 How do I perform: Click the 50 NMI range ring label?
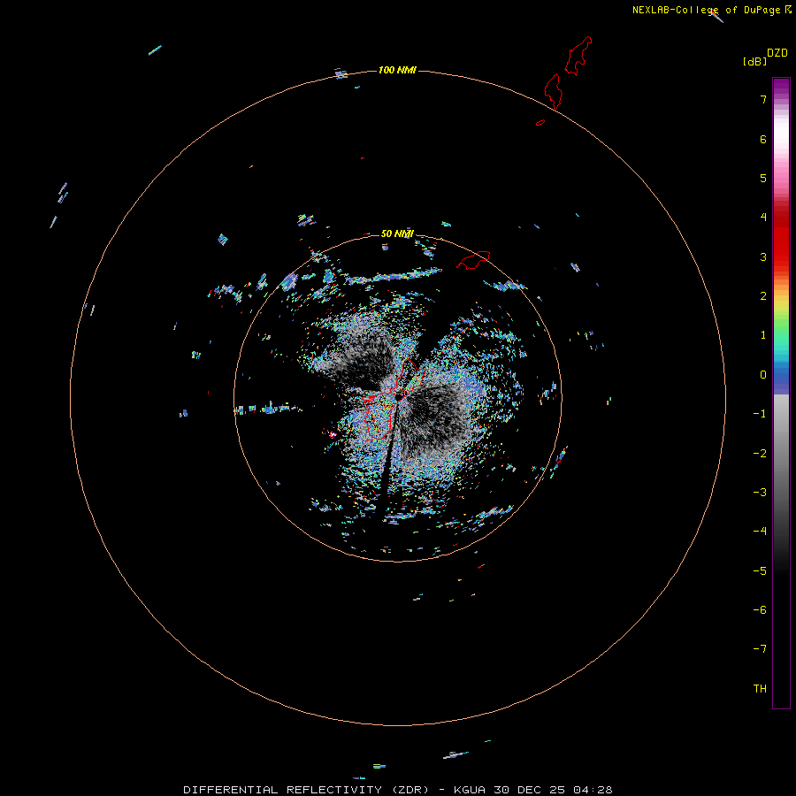[397, 233]
